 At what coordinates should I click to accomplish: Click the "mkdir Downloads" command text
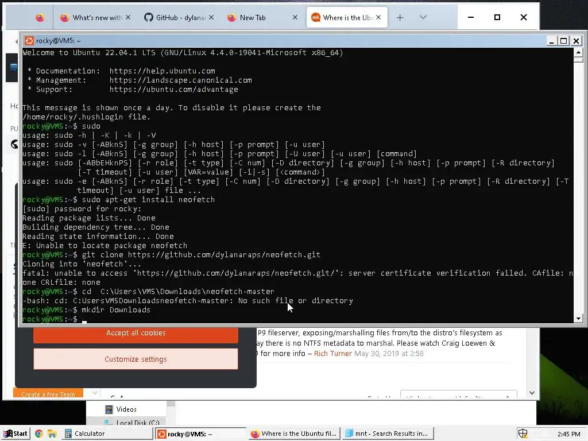116,310
